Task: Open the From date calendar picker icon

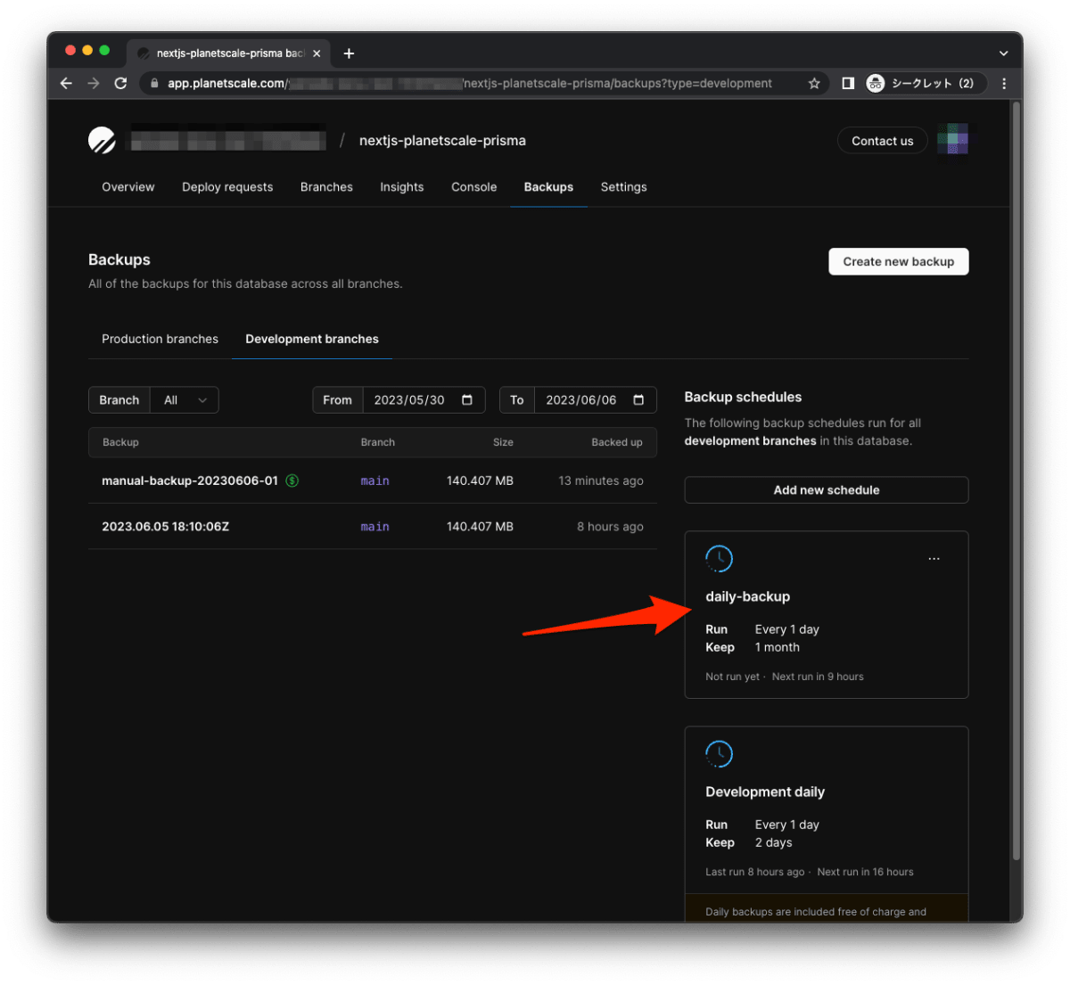Action: click(x=467, y=399)
